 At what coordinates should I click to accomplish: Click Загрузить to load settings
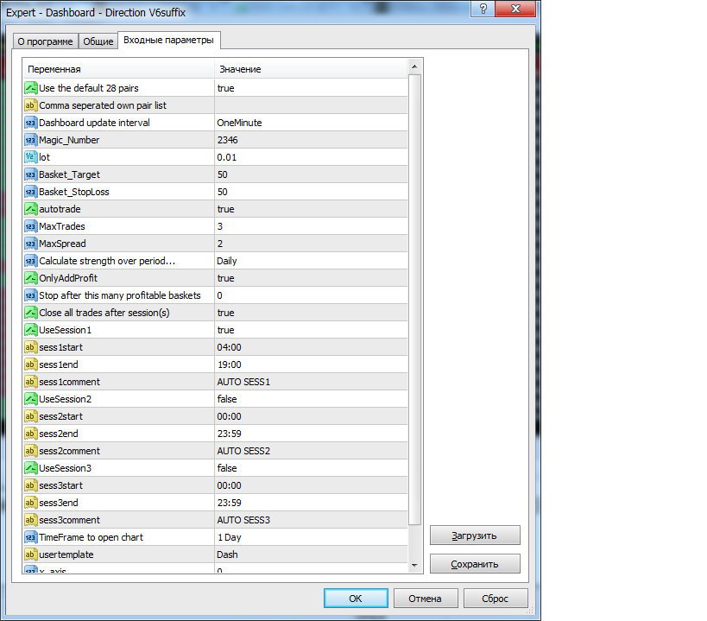point(475,535)
